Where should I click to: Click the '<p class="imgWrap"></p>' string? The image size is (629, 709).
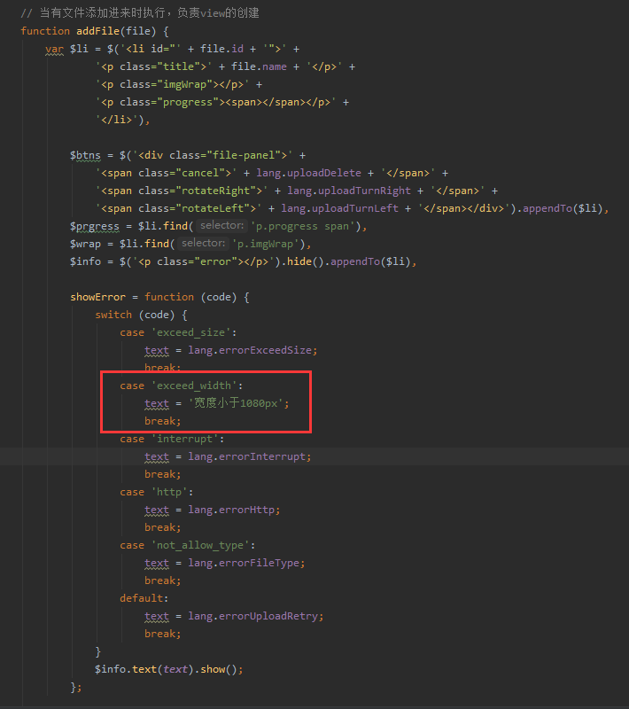[x=172, y=84]
